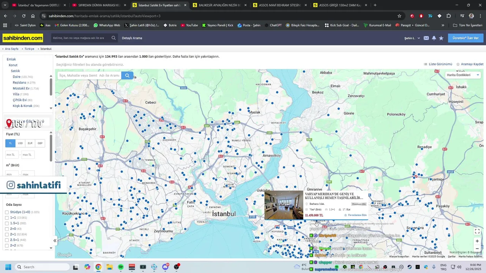Viewport: 486px width, 273px height.
Task: Switch to ASSOS MAVİ BEHRAM SİTESİNDE tab
Action: point(279,5)
